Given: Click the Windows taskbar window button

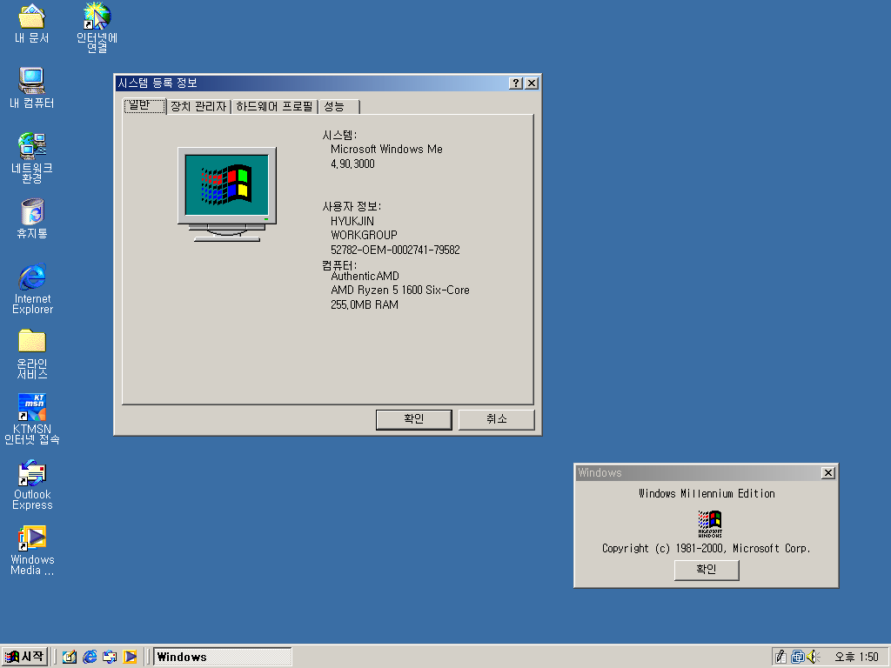Looking at the screenshot, I should [x=222, y=657].
